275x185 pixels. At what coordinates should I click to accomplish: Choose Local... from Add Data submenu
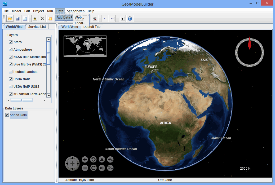tap(81, 23)
